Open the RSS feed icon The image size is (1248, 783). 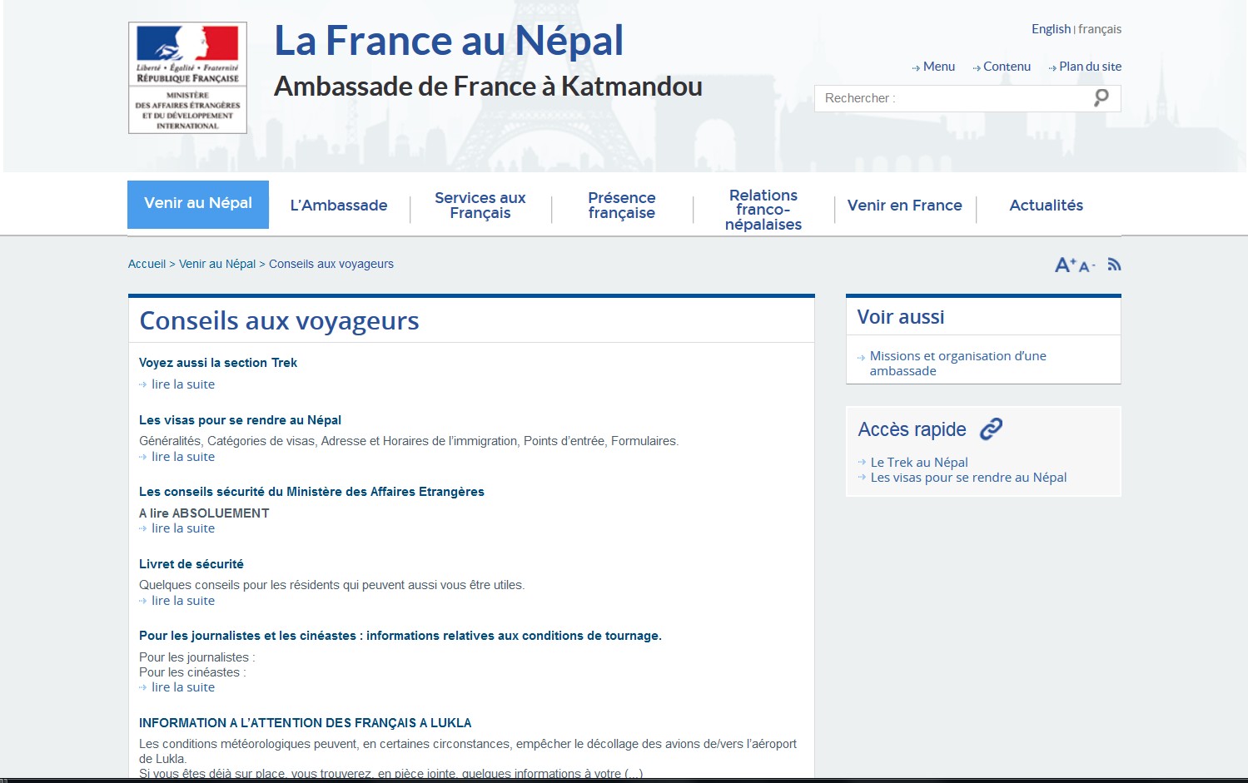pos(1114,265)
